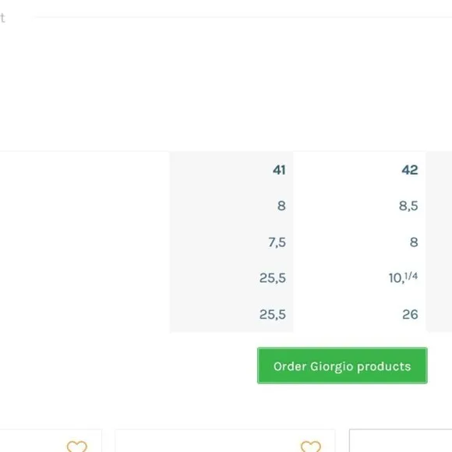Click the 7,5 value under size 41
This screenshot has width=452, height=452.
pyautogui.click(x=277, y=242)
